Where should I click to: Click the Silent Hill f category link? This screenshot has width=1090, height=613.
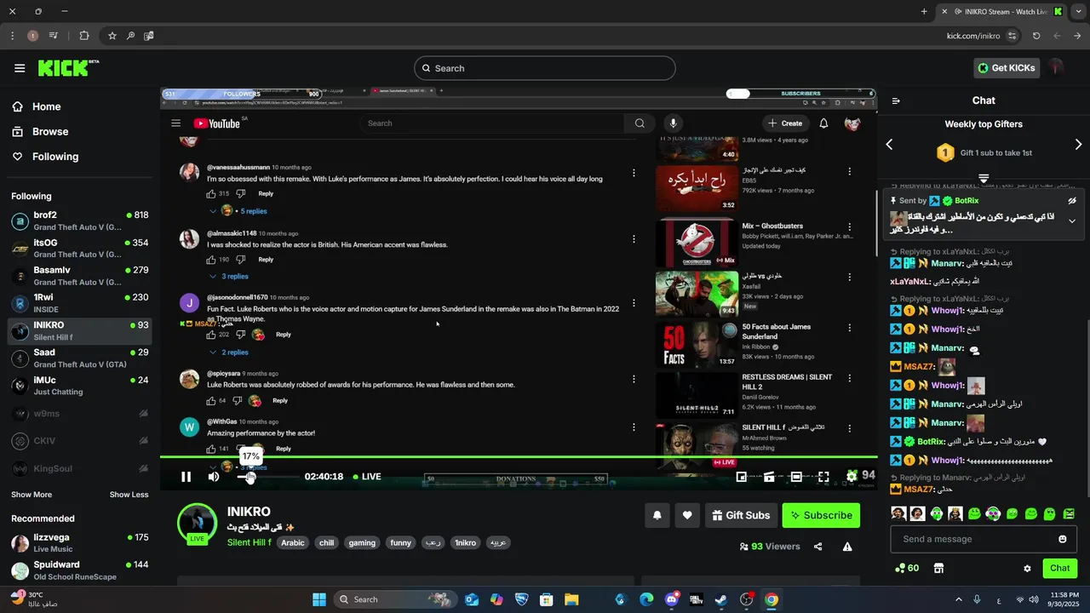[x=250, y=542]
